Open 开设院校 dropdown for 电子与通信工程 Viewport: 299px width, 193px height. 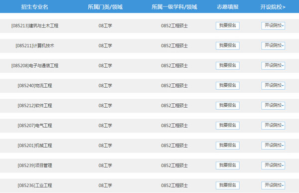click(273, 66)
